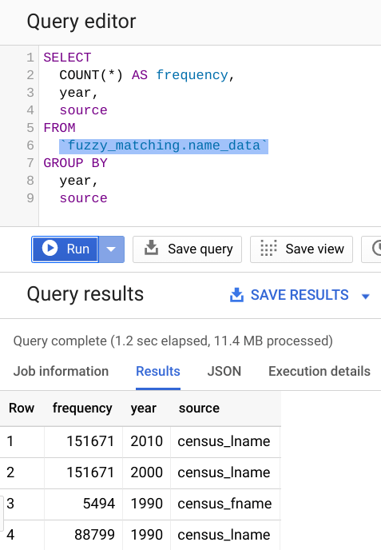Screen dimensions: 381x550
Task: Click the Query complete status message
Action: click(x=173, y=341)
